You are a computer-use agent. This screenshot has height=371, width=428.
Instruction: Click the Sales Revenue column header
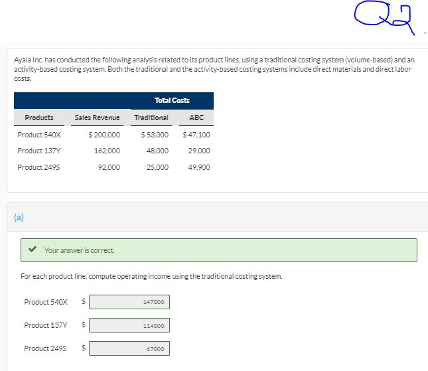point(97,117)
